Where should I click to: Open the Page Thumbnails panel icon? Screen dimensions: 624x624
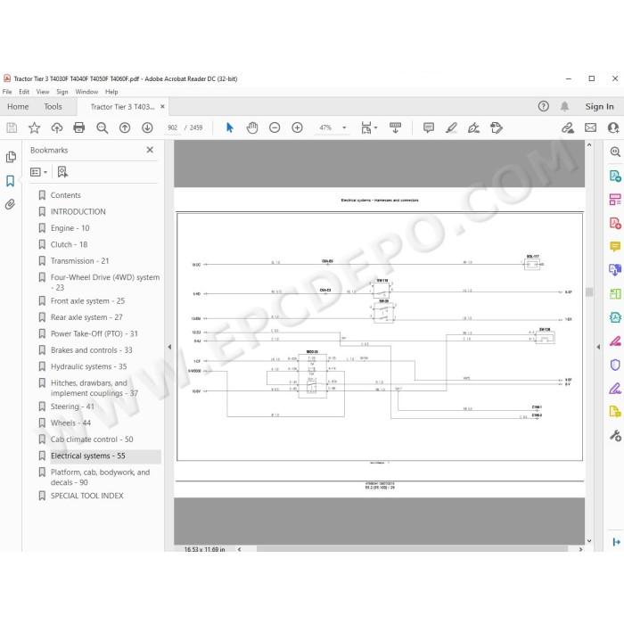point(11,157)
